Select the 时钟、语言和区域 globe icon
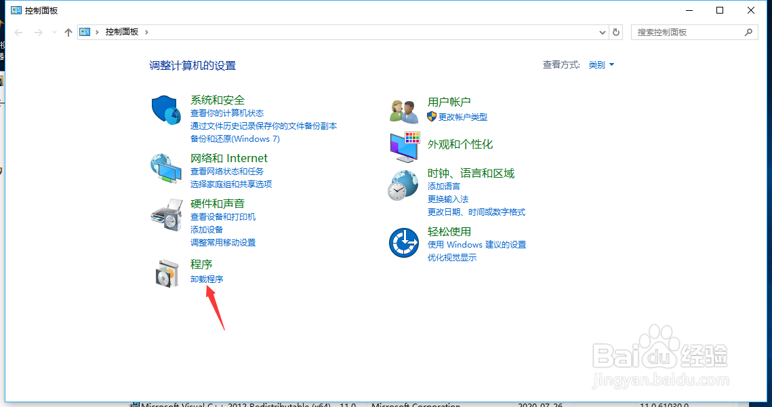 pyautogui.click(x=403, y=185)
